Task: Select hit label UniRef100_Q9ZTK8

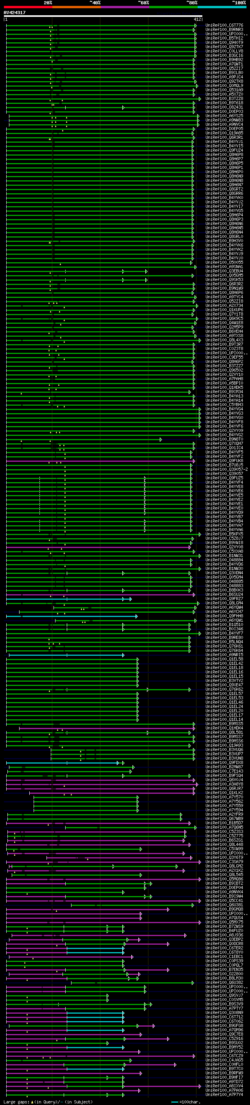Action: (224, 81)
